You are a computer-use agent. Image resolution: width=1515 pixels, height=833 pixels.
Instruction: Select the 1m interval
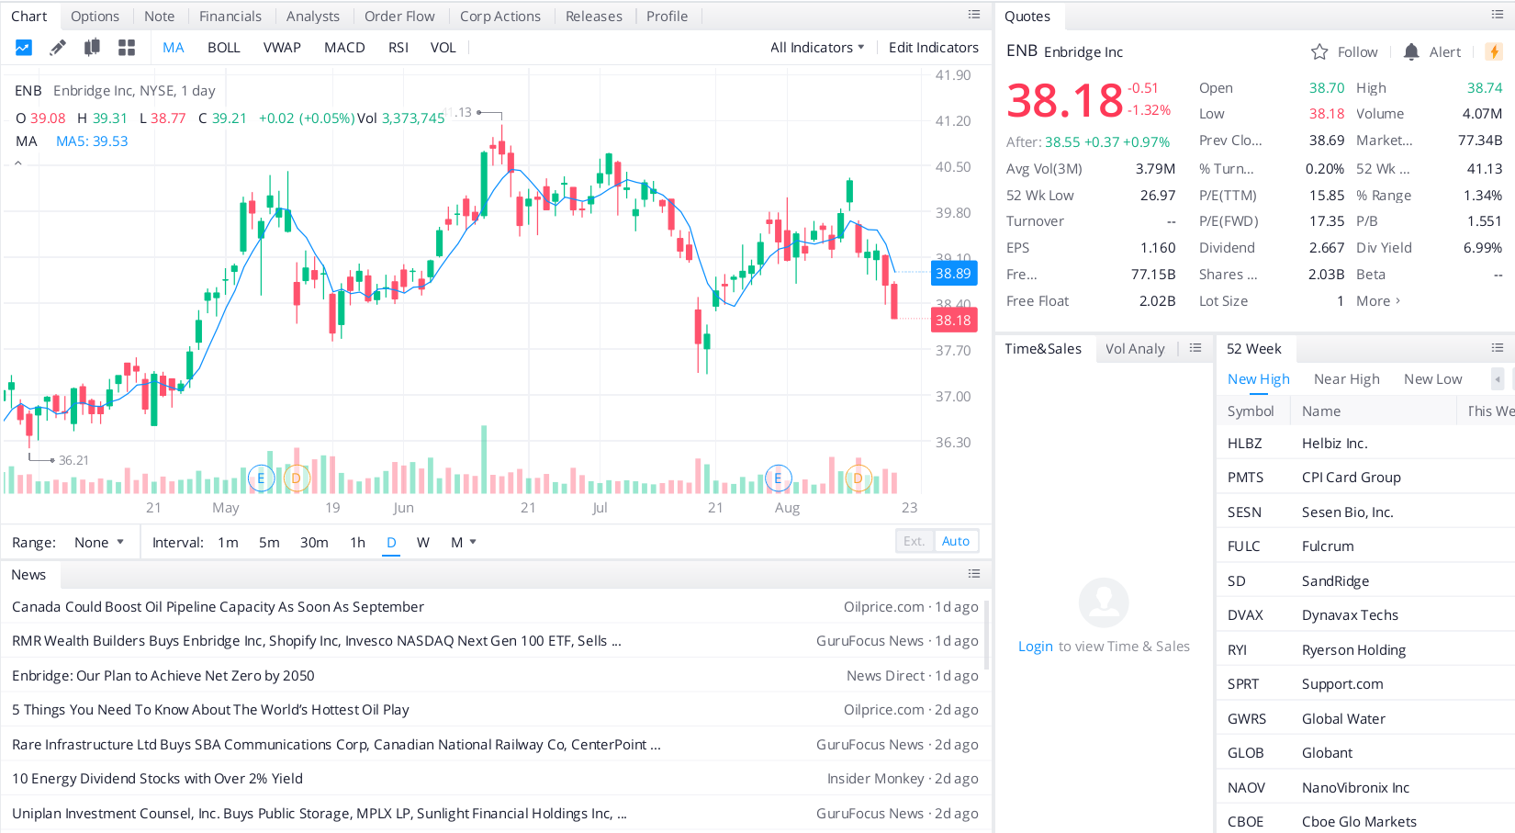coord(228,543)
